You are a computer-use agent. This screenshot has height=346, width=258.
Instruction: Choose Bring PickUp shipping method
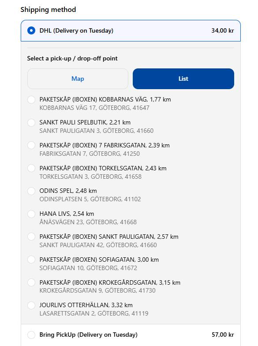point(31,335)
